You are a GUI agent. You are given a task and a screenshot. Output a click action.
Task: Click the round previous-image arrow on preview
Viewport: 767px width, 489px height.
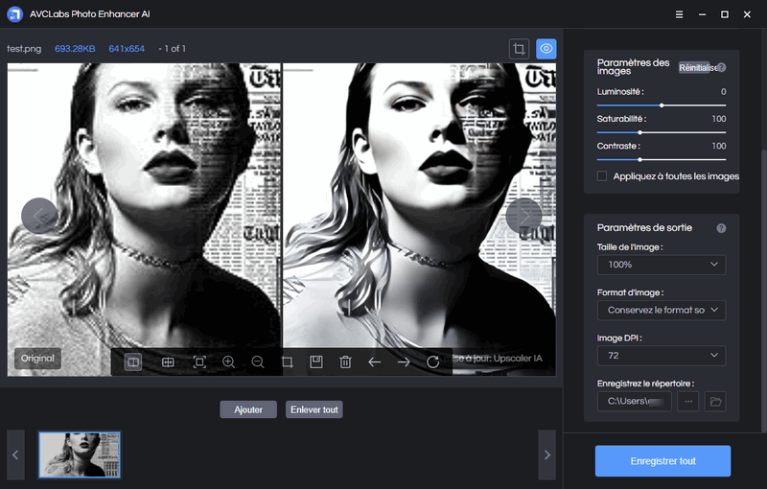(x=39, y=216)
